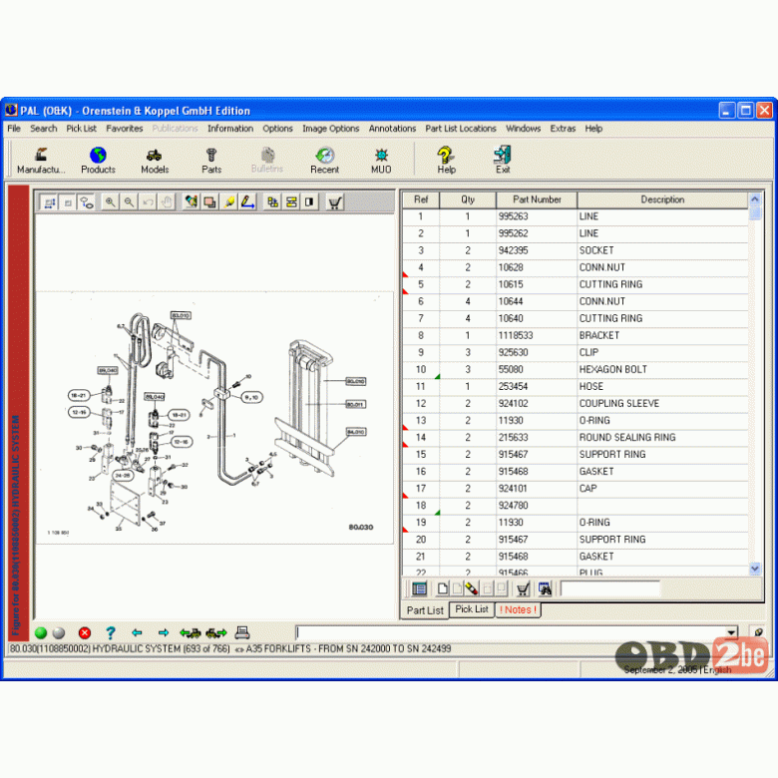
Task: Open the ! Notes ! tab
Action: tap(518, 609)
